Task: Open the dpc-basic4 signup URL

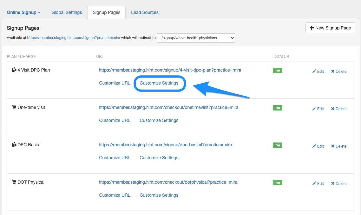Action: pos(165,145)
